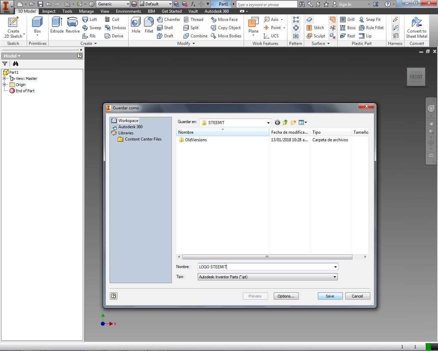Open the Generic material dropdown

tap(128, 4)
